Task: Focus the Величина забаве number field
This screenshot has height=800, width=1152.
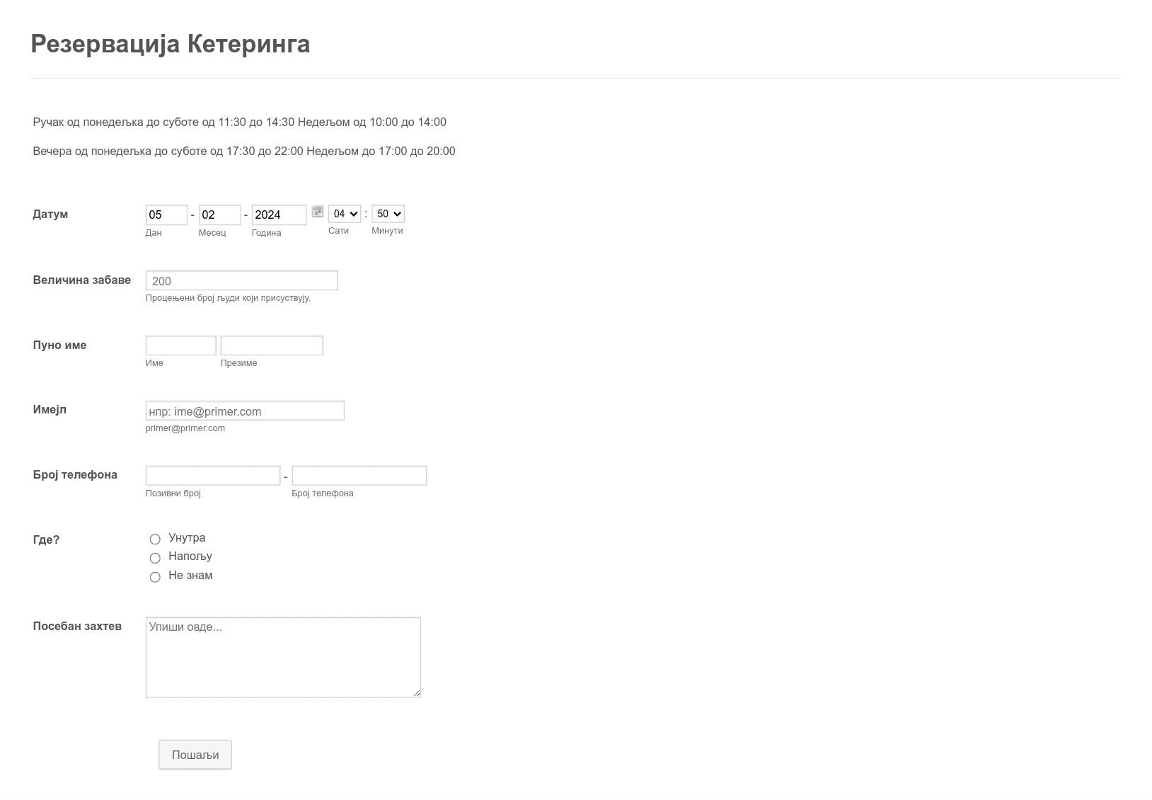Action: 242,280
